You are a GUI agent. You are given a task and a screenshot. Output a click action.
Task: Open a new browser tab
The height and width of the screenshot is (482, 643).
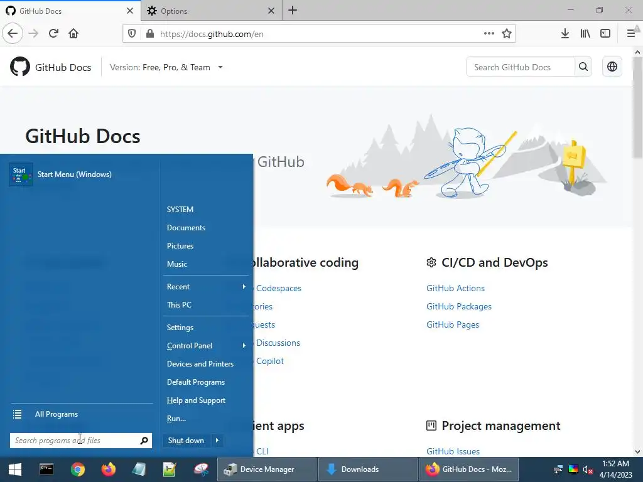click(293, 10)
